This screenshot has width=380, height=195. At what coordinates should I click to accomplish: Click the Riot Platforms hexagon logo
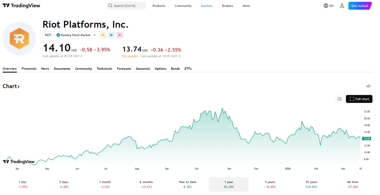coord(19,39)
